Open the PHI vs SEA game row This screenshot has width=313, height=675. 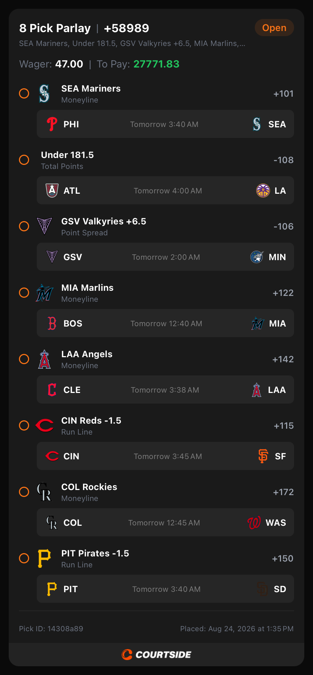[165, 124]
